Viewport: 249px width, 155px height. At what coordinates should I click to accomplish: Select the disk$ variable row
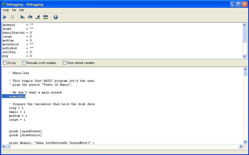18,29
